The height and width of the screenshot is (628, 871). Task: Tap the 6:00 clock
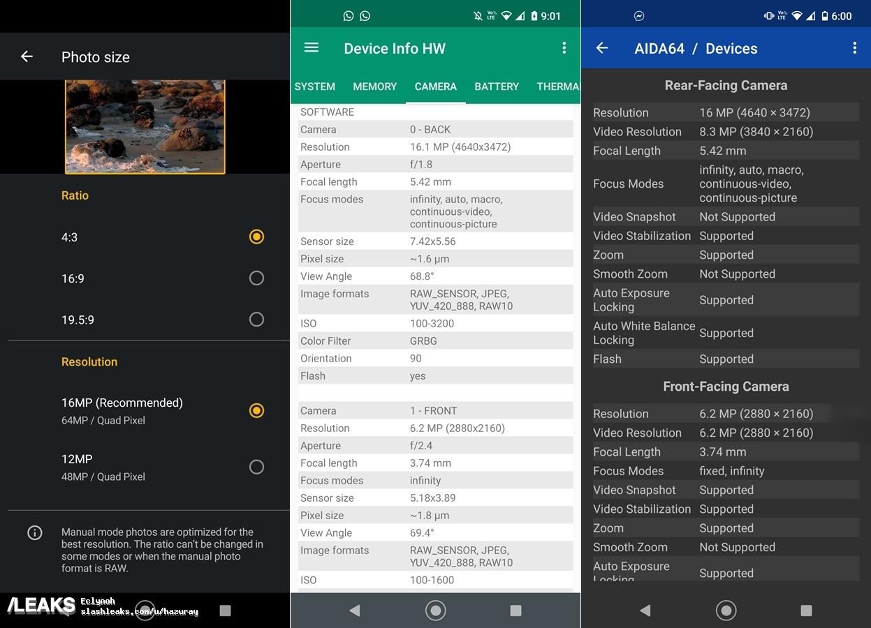tap(842, 16)
